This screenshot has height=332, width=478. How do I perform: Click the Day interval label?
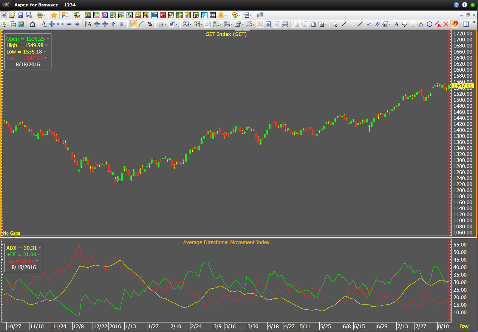(x=464, y=326)
